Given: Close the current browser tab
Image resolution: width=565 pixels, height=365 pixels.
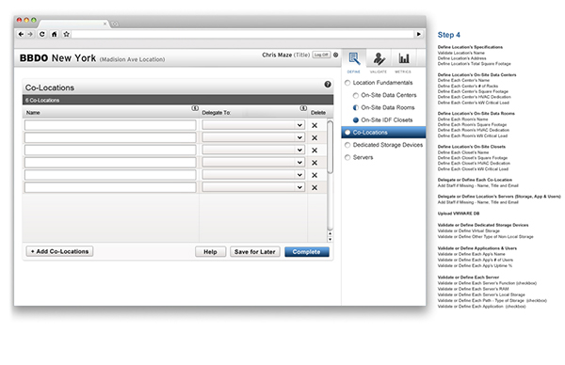Looking at the screenshot, I should click(x=105, y=24).
